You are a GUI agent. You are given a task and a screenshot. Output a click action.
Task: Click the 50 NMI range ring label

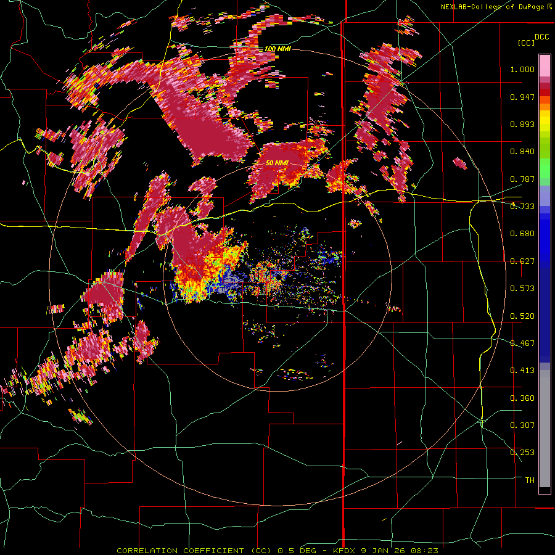click(277, 163)
